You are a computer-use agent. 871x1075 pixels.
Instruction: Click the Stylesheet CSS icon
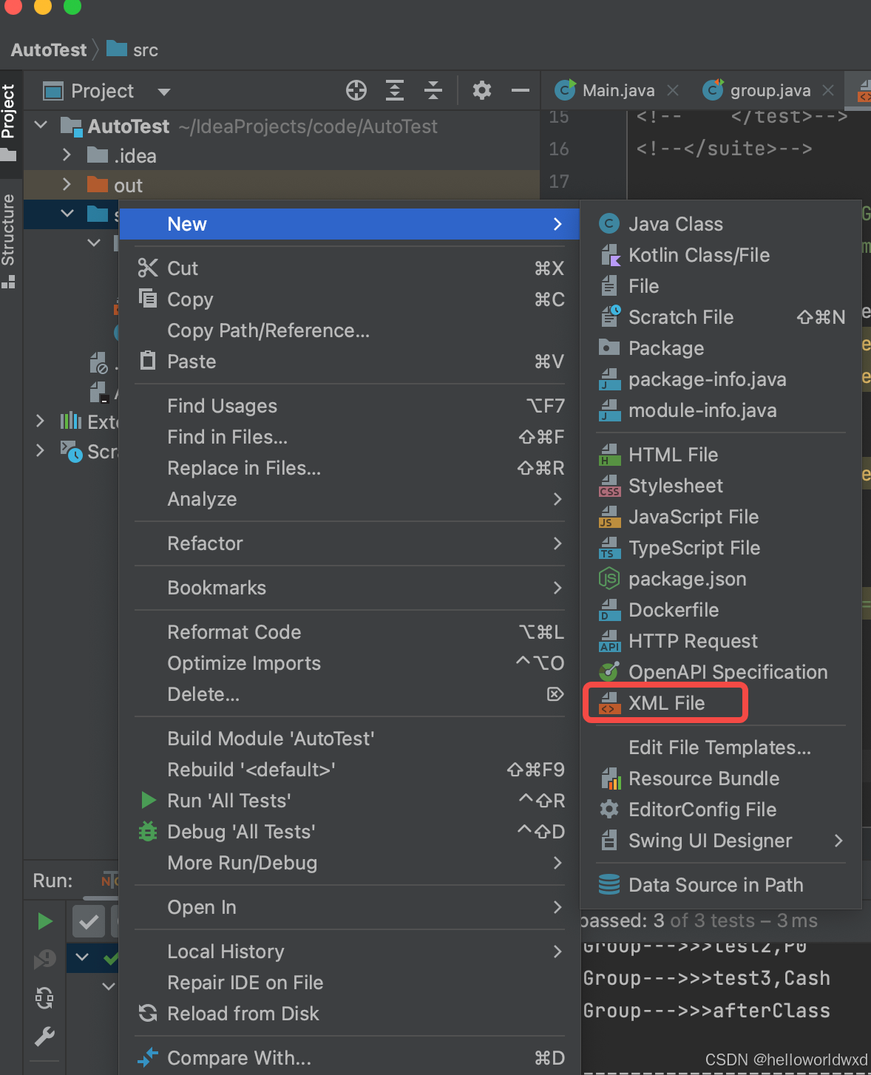(609, 486)
